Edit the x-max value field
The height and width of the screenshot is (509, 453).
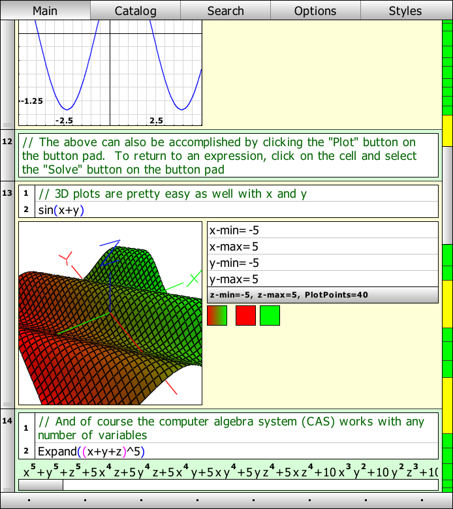coord(322,247)
